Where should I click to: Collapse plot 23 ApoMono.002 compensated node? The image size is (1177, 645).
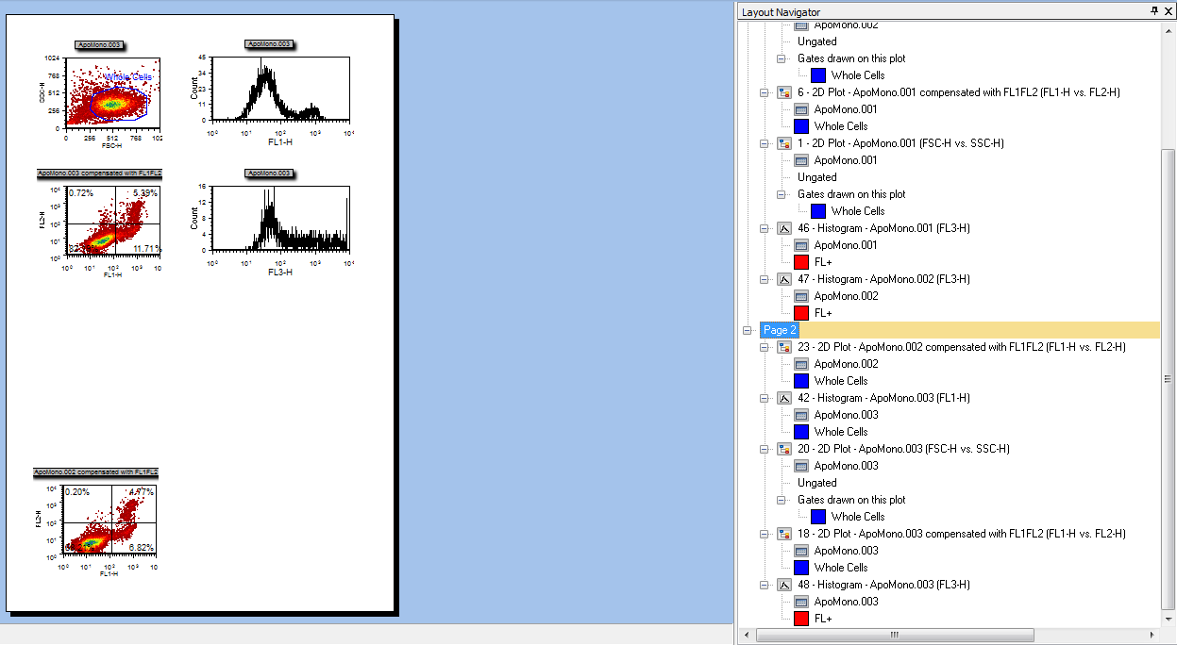point(764,347)
